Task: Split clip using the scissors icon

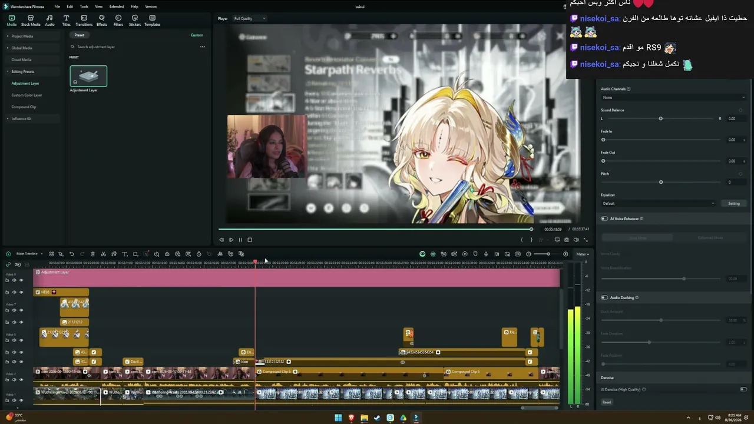Action: pyautogui.click(x=103, y=254)
